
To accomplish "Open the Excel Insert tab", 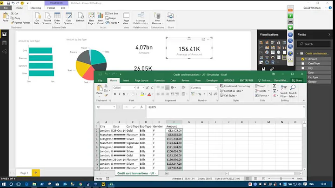I will coord(126,81).
